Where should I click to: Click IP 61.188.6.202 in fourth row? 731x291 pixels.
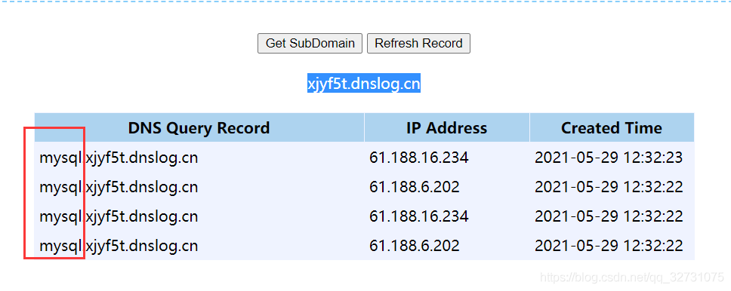coord(414,245)
